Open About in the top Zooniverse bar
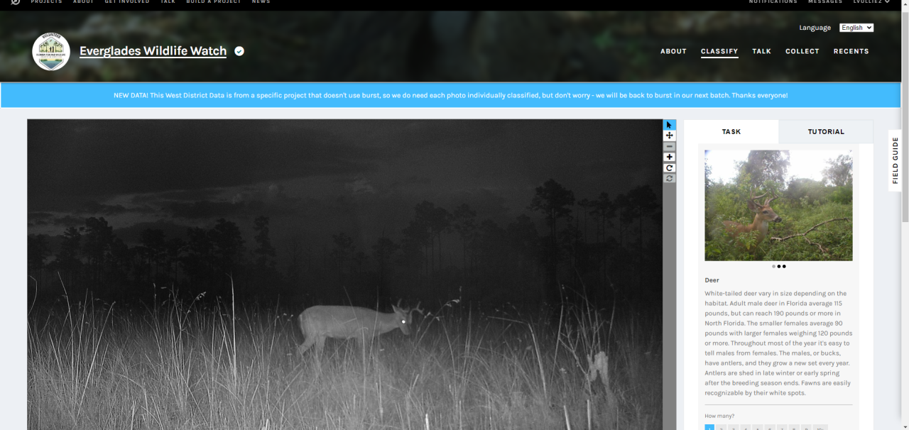Image resolution: width=909 pixels, height=430 pixels. pos(83,2)
